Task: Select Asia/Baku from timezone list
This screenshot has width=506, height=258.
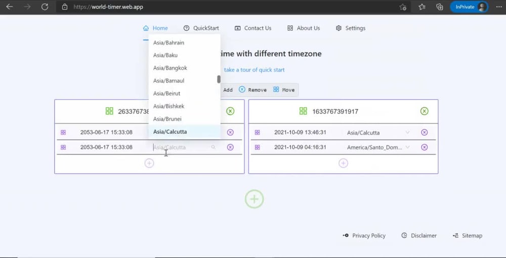Action: 184,55
